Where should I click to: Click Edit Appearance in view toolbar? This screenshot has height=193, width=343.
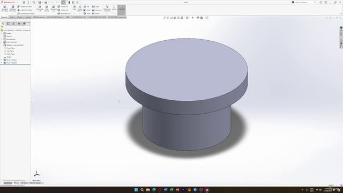click(198, 18)
